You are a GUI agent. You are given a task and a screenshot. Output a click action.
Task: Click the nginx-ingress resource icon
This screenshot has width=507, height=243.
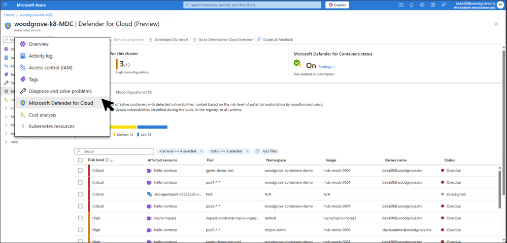[149, 218]
